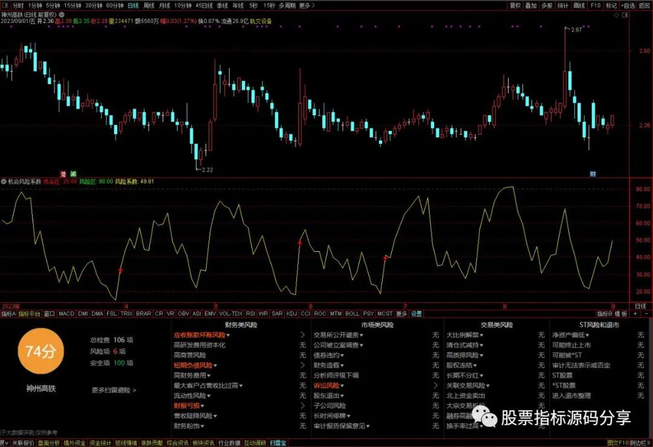Click the round arrow icon beside 神州高铁 title

(62, 14)
